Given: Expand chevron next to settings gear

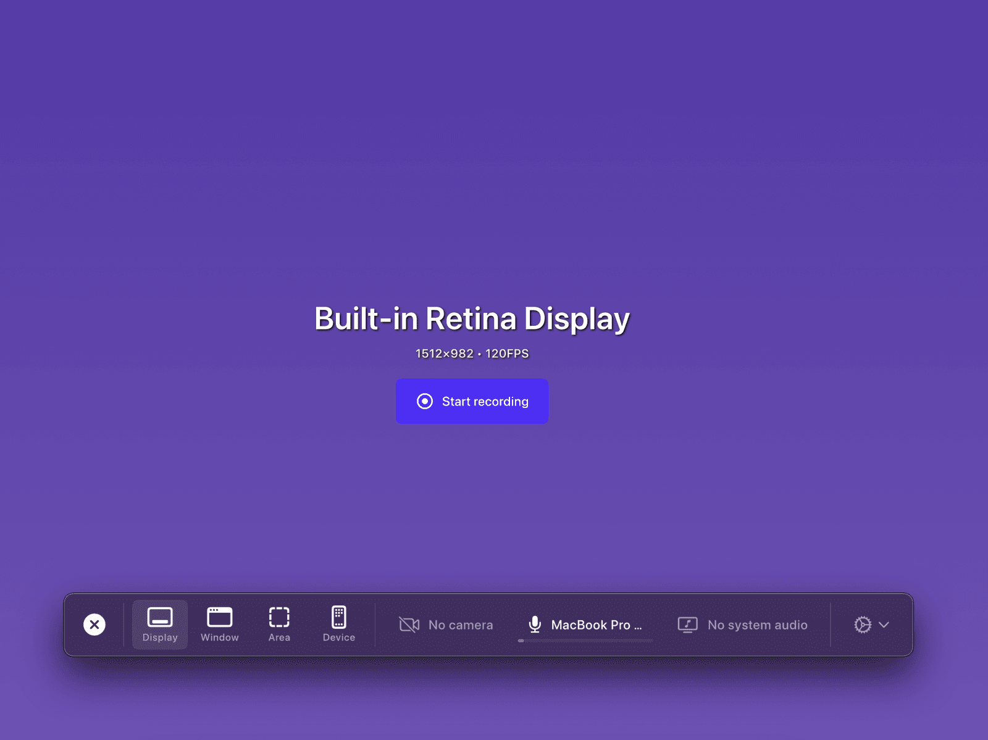Looking at the screenshot, I should point(884,625).
